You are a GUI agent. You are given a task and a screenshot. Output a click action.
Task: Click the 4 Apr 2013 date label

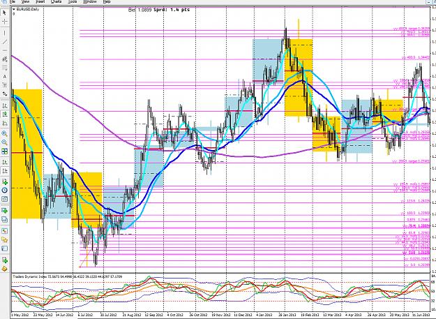352,315
